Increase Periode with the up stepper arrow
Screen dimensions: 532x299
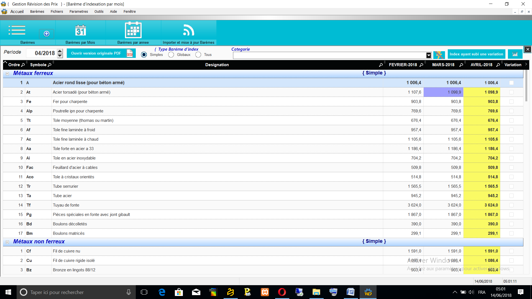60,51
